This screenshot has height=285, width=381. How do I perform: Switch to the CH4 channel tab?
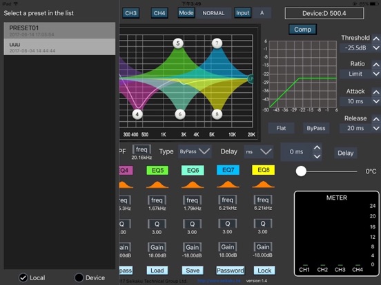pos(159,13)
